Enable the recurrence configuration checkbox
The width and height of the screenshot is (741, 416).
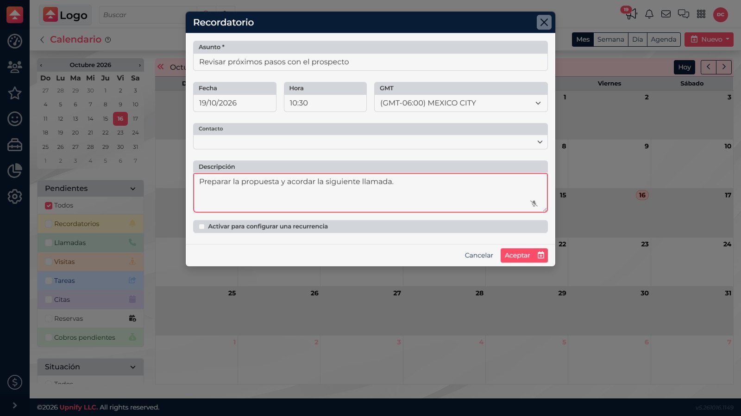(x=201, y=226)
